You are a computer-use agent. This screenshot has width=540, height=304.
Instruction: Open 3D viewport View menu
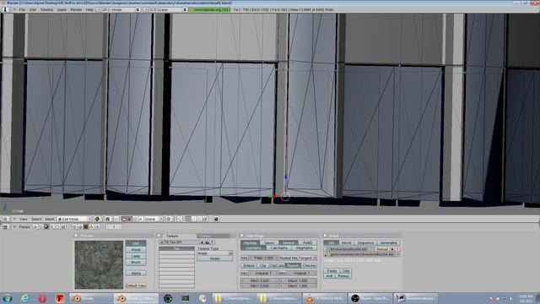pyautogui.click(x=23, y=219)
